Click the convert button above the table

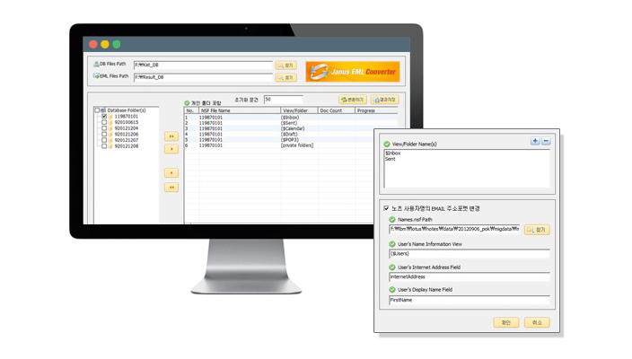[352, 100]
